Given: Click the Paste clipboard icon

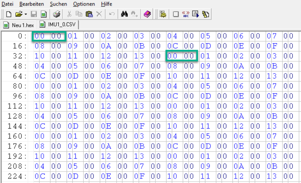Looking at the screenshot, I should click(x=89, y=14).
